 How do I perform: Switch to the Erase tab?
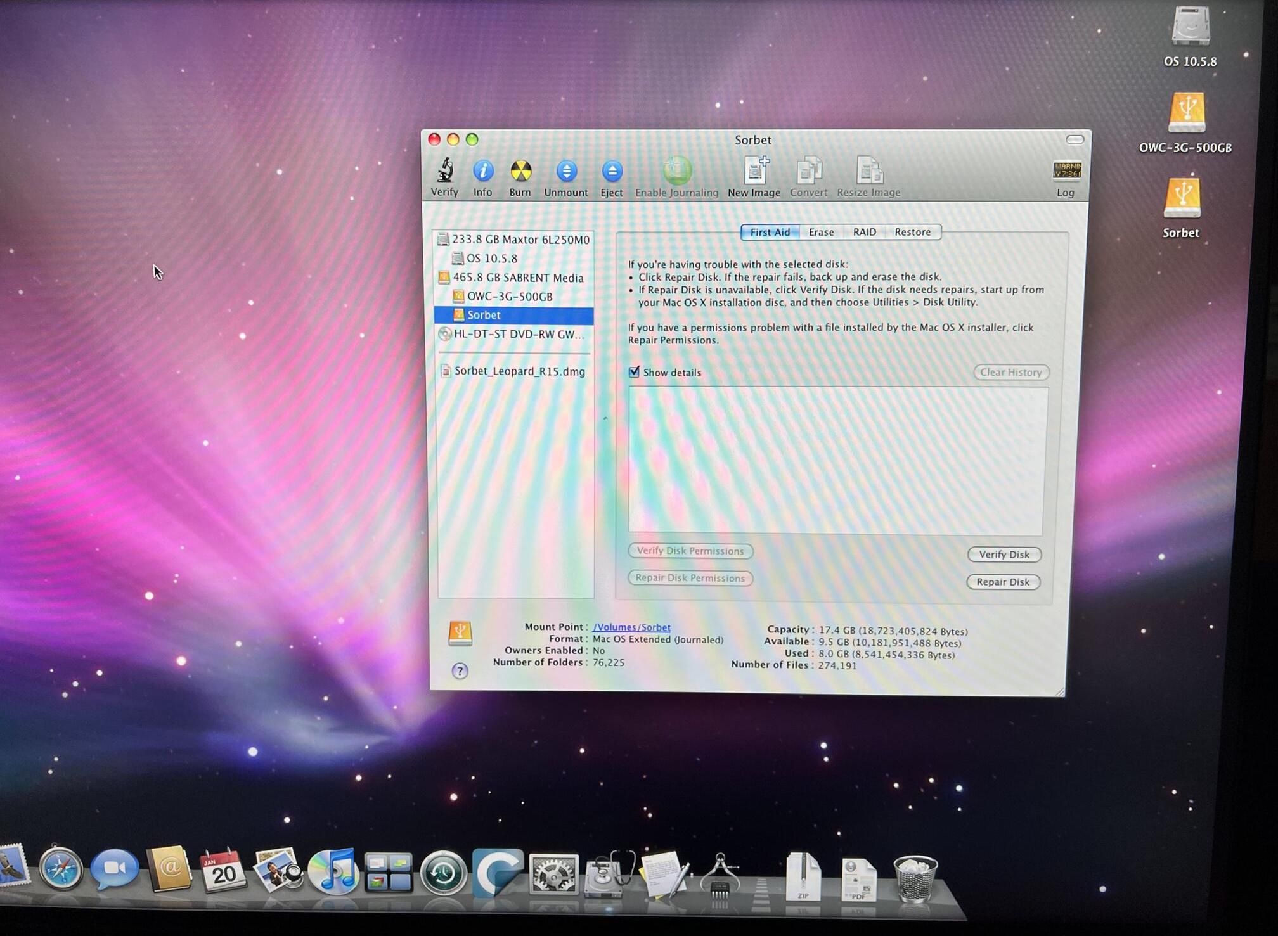tap(822, 233)
